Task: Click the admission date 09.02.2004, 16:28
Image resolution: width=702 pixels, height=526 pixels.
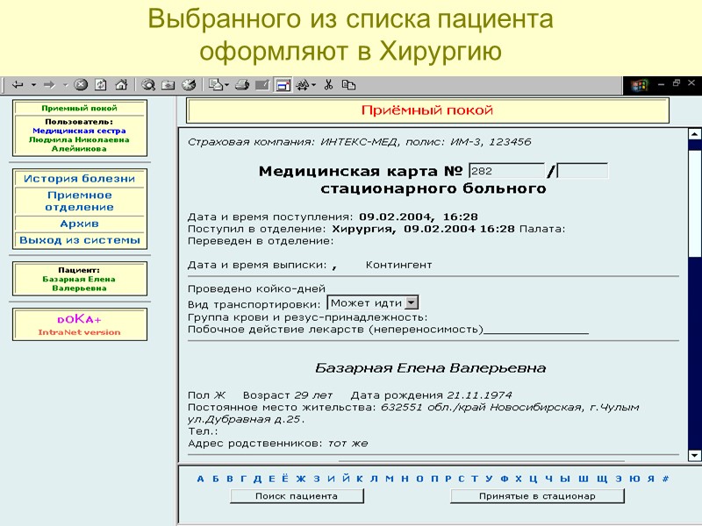Action: point(419,217)
